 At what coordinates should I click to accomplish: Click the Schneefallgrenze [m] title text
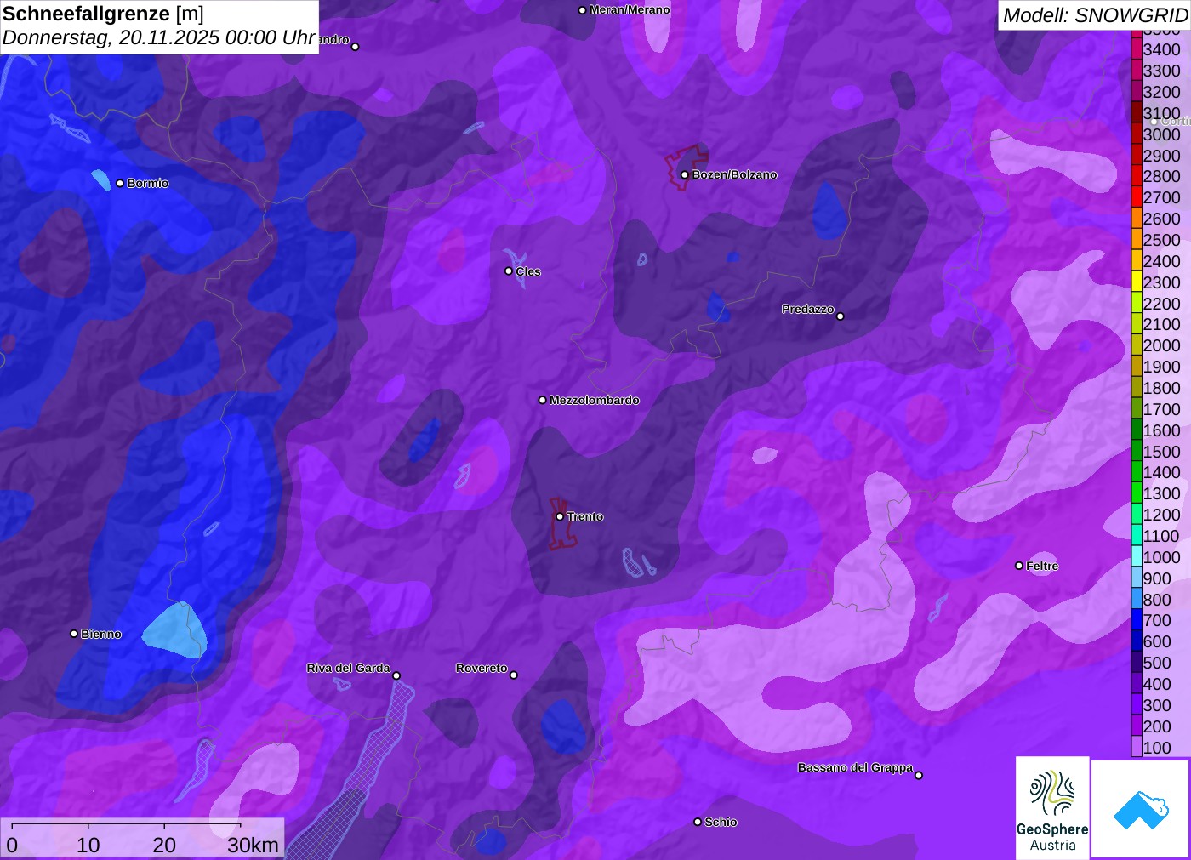103,14
